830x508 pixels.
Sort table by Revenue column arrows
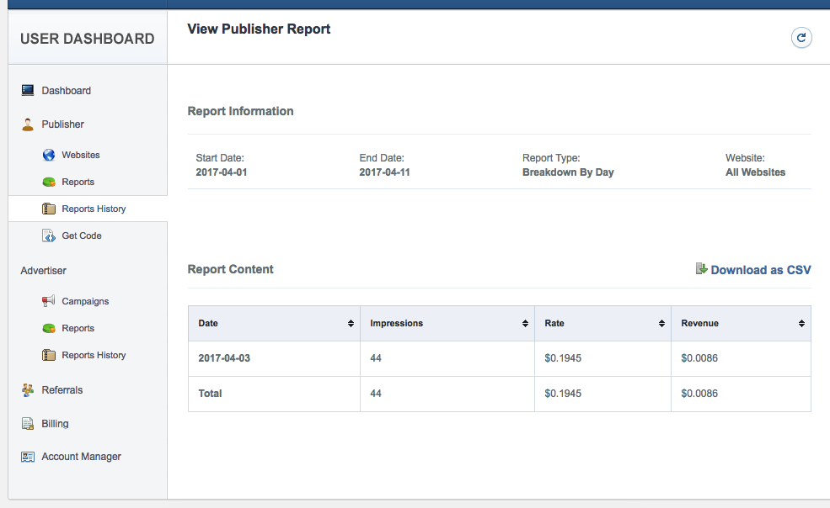point(801,324)
